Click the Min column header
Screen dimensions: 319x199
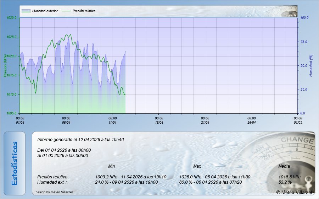[x=111, y=166]
